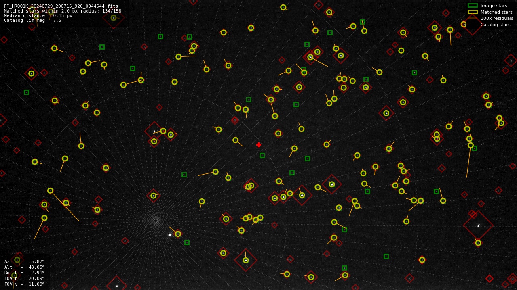
Task: Click the "Catalog stars" legend label
Action: 496,25
